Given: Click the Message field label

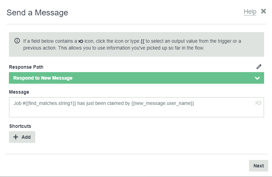Looking at the screenshot, I should [x=19, y=92].
